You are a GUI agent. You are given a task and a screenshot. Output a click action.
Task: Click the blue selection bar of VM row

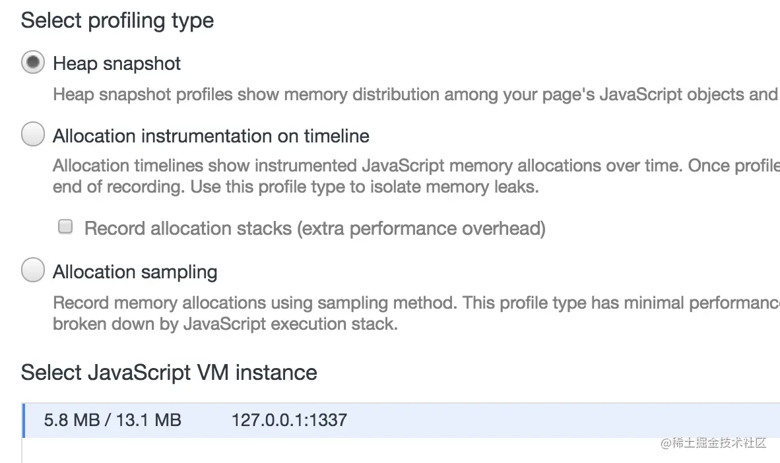(x=24, y=420)
